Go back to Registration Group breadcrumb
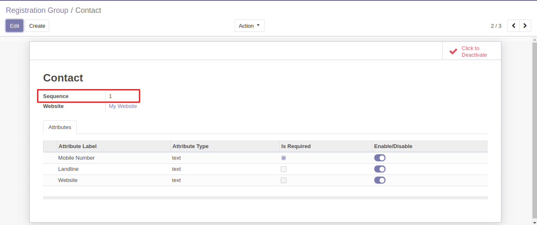This screenshot has width=537, height=225. pyautogui.click(x=37, y=10)
